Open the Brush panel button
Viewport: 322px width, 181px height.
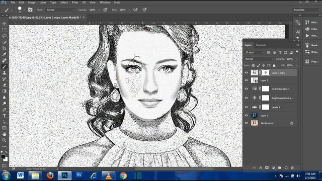[x=311, y=45]
